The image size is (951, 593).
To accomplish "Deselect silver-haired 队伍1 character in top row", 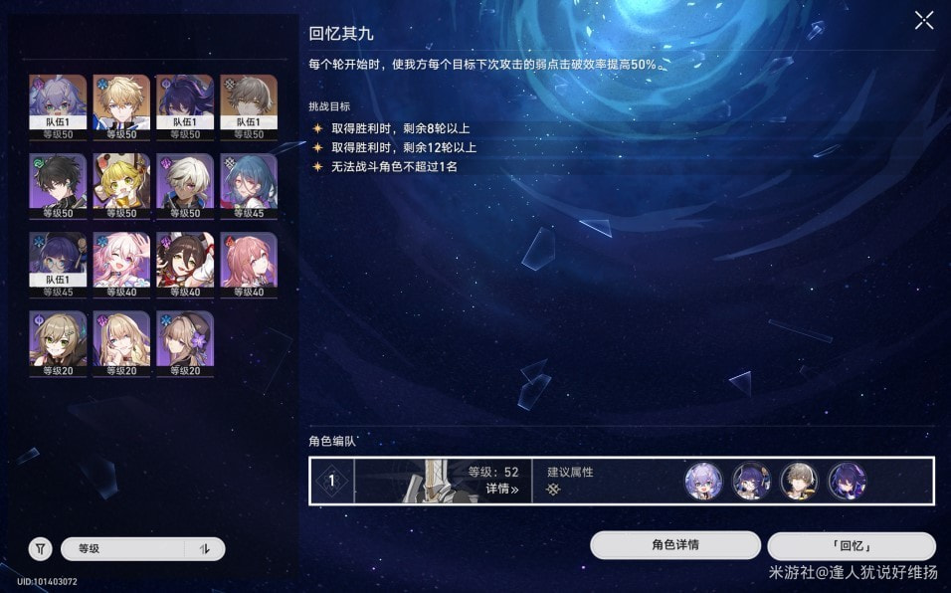I will click(58, 107).
